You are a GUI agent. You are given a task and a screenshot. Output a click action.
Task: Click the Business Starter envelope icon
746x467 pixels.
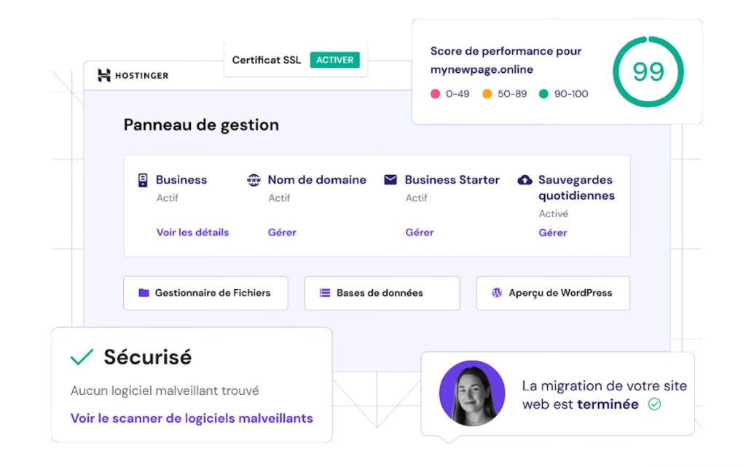(390, 180)
